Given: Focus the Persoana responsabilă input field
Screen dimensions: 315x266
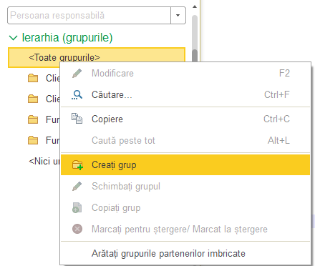Looking at the screenshot, I should tap(89, 16).
